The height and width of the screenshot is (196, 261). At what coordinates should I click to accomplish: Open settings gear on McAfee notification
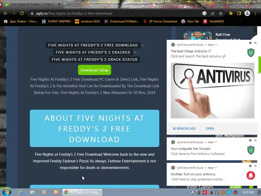tap(250, 166)
